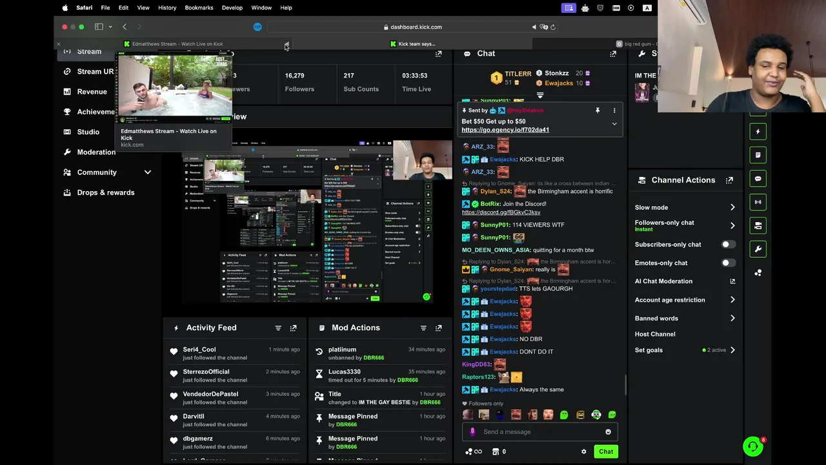Image resolution: width=826 pixels, height=465 pixels.
Task: Open Set goals with 2 active
Action: pos(685,350)
